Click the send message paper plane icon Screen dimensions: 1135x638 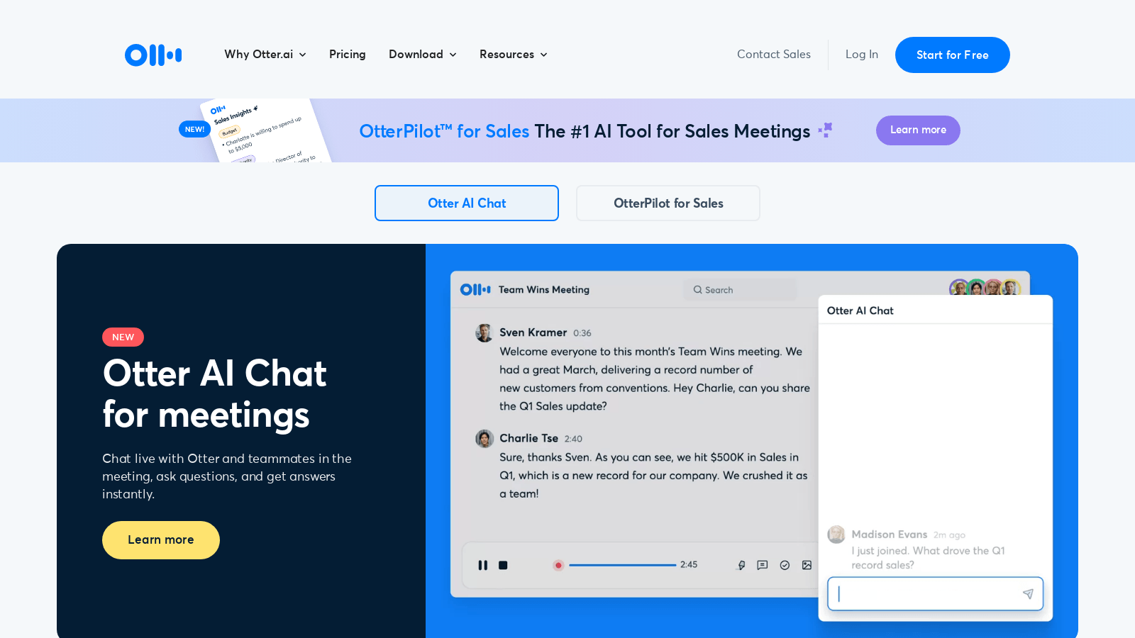(x=1028, y=594)
